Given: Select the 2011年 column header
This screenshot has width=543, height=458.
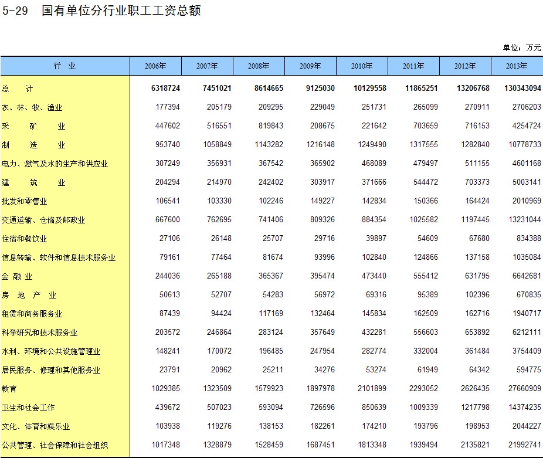Looking at the screenshot, I should (413, 66).
